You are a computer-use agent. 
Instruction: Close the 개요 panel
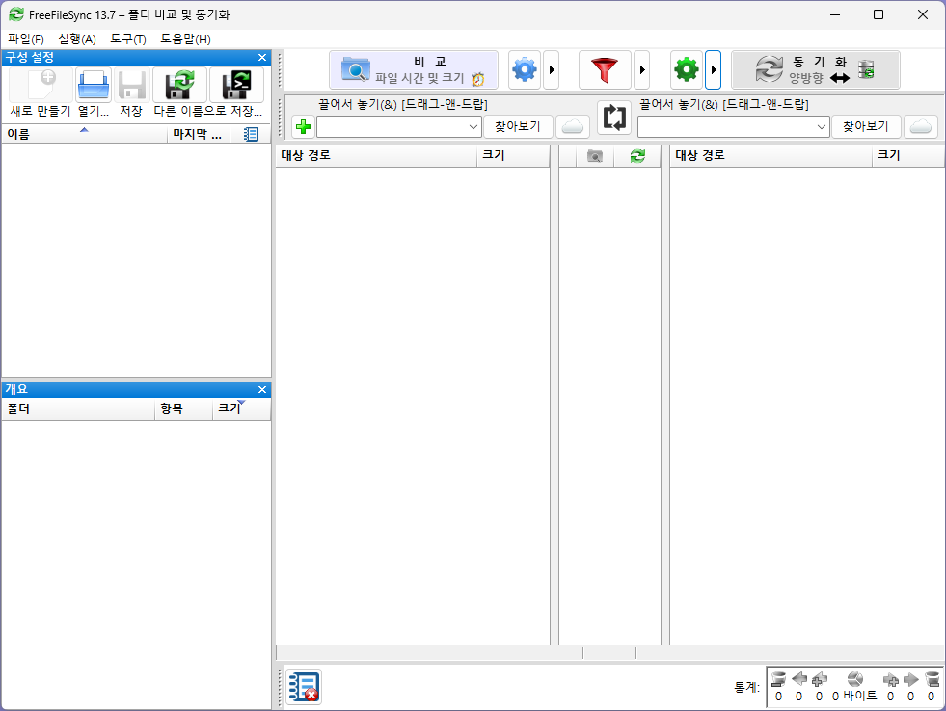point(262,390)
